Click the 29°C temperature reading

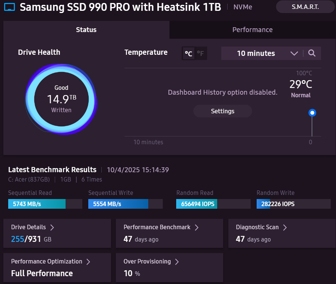click(301, 84)
